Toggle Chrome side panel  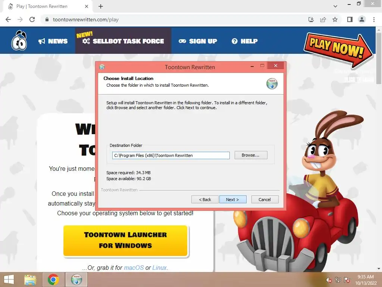350,19
